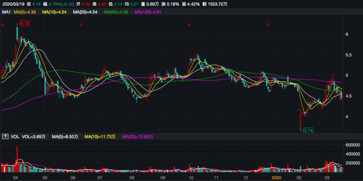This screenshot has width=363, height=181.
Task: Click the question mark help icon beside VOL
Action: pyautogui.click(x=5, y=137)
